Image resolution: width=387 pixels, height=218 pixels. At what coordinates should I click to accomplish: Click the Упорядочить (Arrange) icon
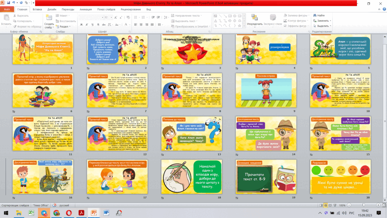coord(254,18)
